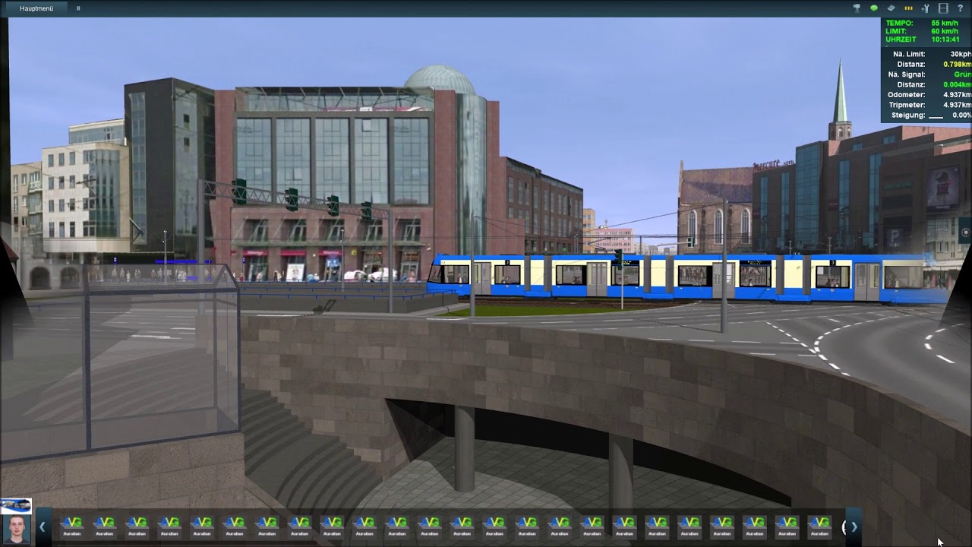Image resolution: width=972 pixels, height=547 pixels.
Task: Click the Tripmeter label
Action: pyautogui.click(x=907, y=105)
